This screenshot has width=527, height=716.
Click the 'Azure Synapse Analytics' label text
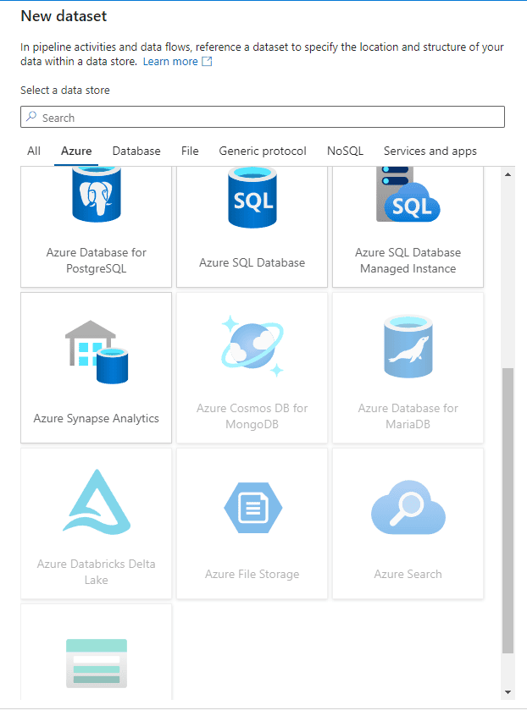tap(97, 418)
